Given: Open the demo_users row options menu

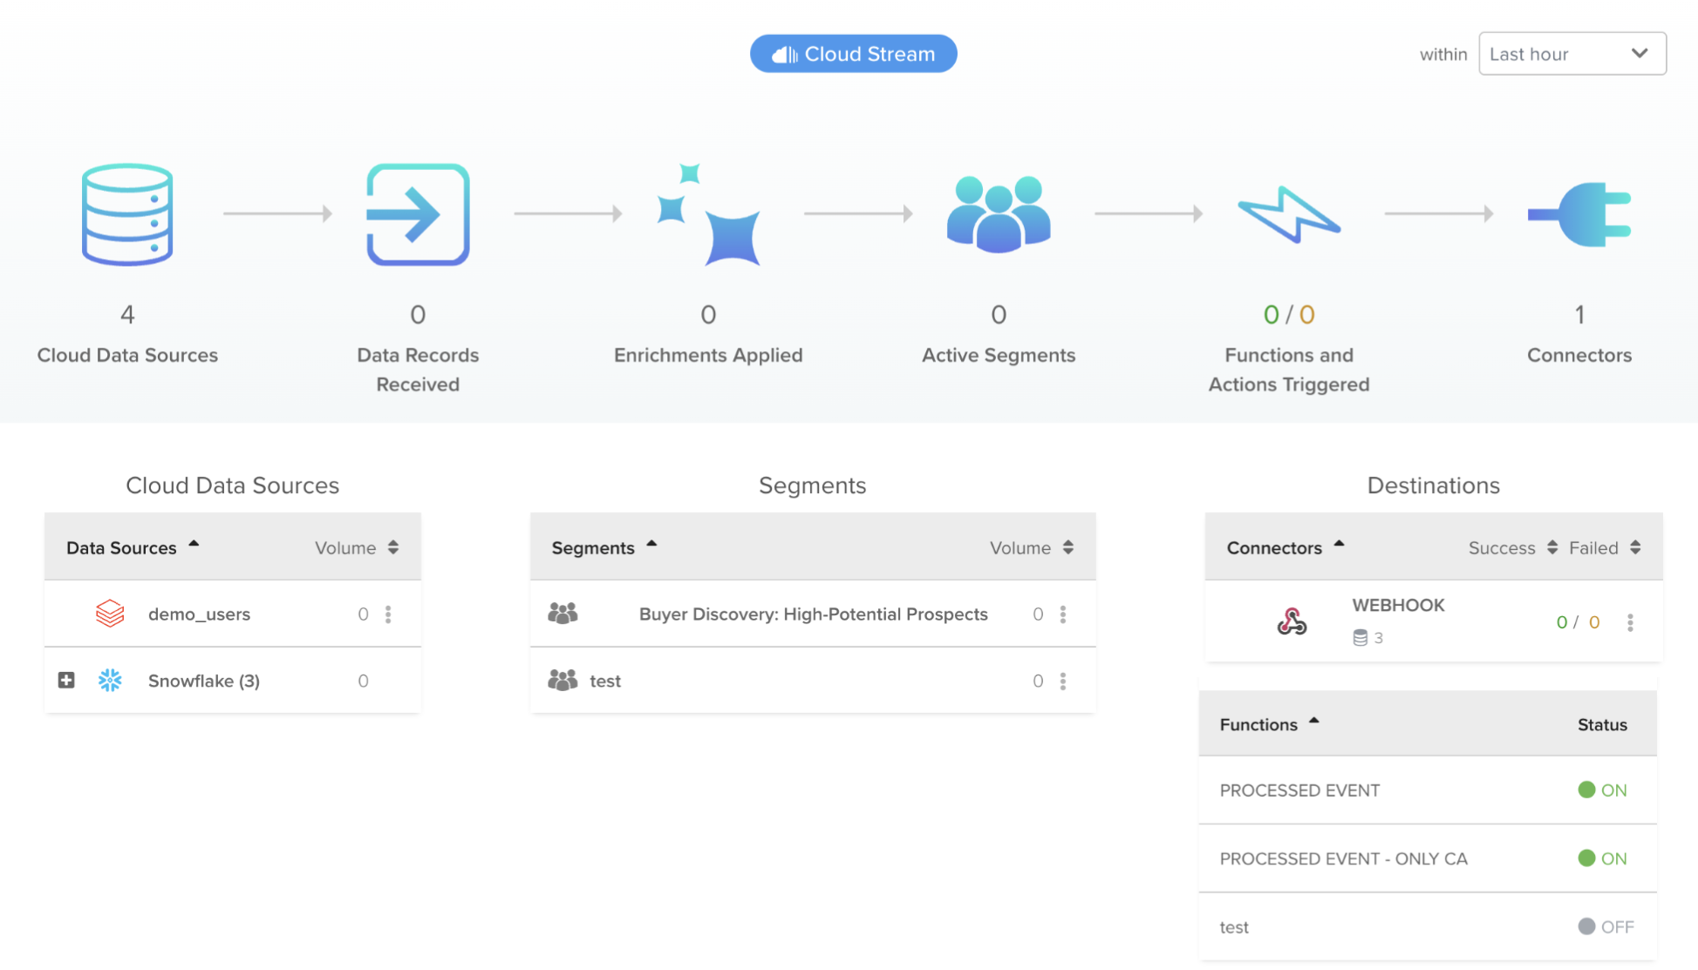Looking at the screenshot, I should 388,614.
